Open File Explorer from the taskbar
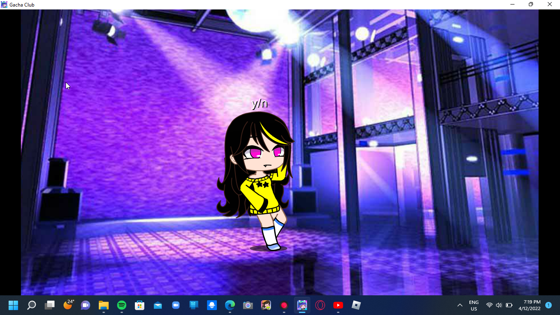 [x=103, y=305]
